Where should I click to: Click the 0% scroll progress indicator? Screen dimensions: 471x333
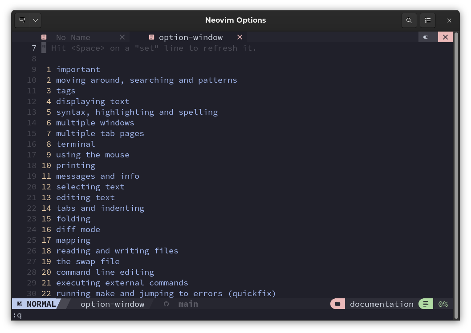click(443, 304)
